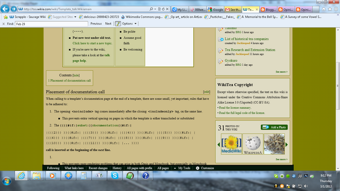Image resolution: width=340 pixels, height=191 pixels.
Task: Expand My Tools menu
Action: pos(182,168)
